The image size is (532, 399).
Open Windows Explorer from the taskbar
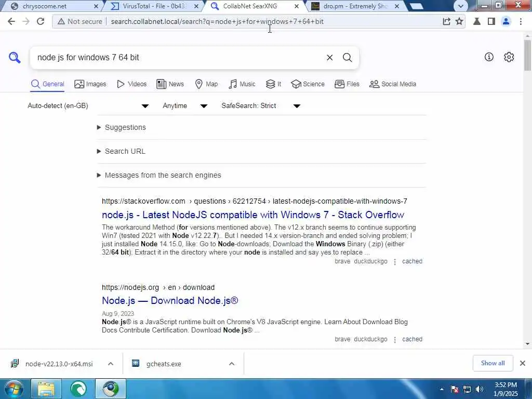(46, 389)
